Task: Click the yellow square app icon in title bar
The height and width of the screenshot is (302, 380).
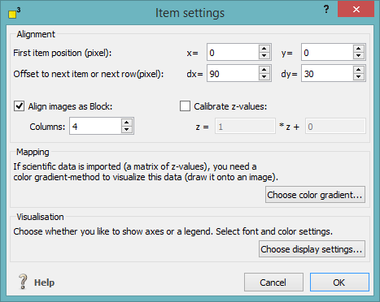Action: click(12, 14)
